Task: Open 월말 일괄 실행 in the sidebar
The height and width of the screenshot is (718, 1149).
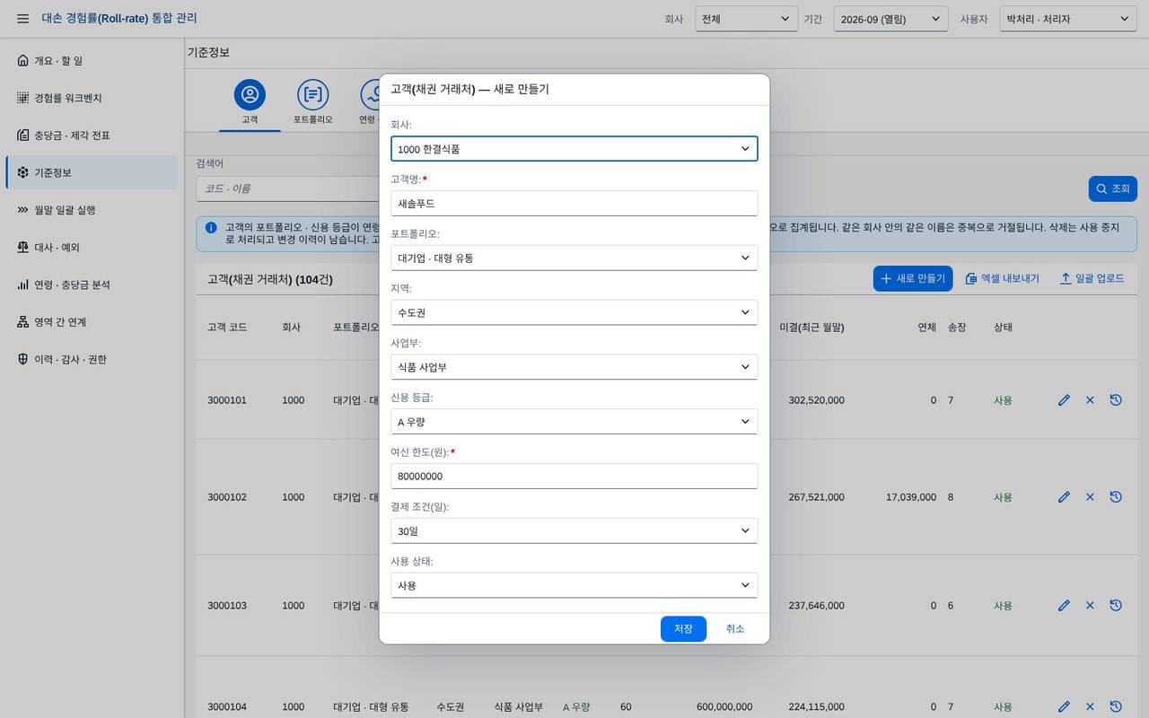Action: [x=92, y=210]
